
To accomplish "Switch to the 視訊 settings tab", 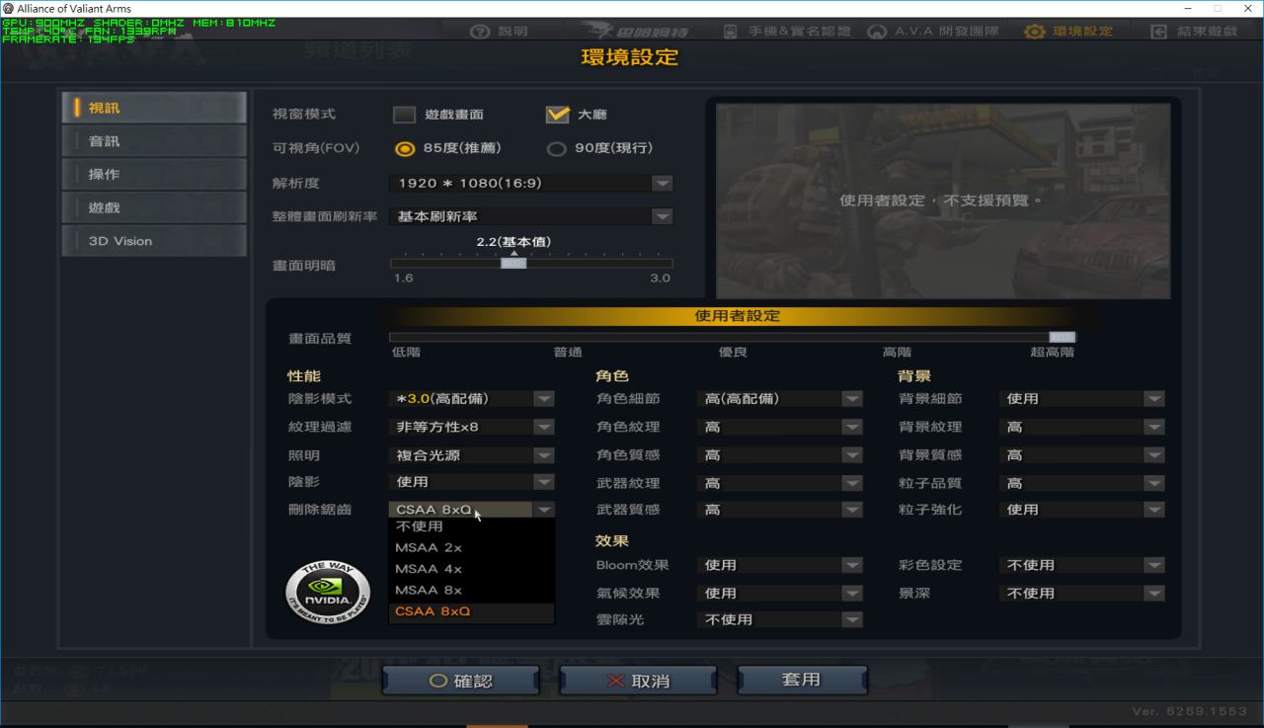I will 154,108.
